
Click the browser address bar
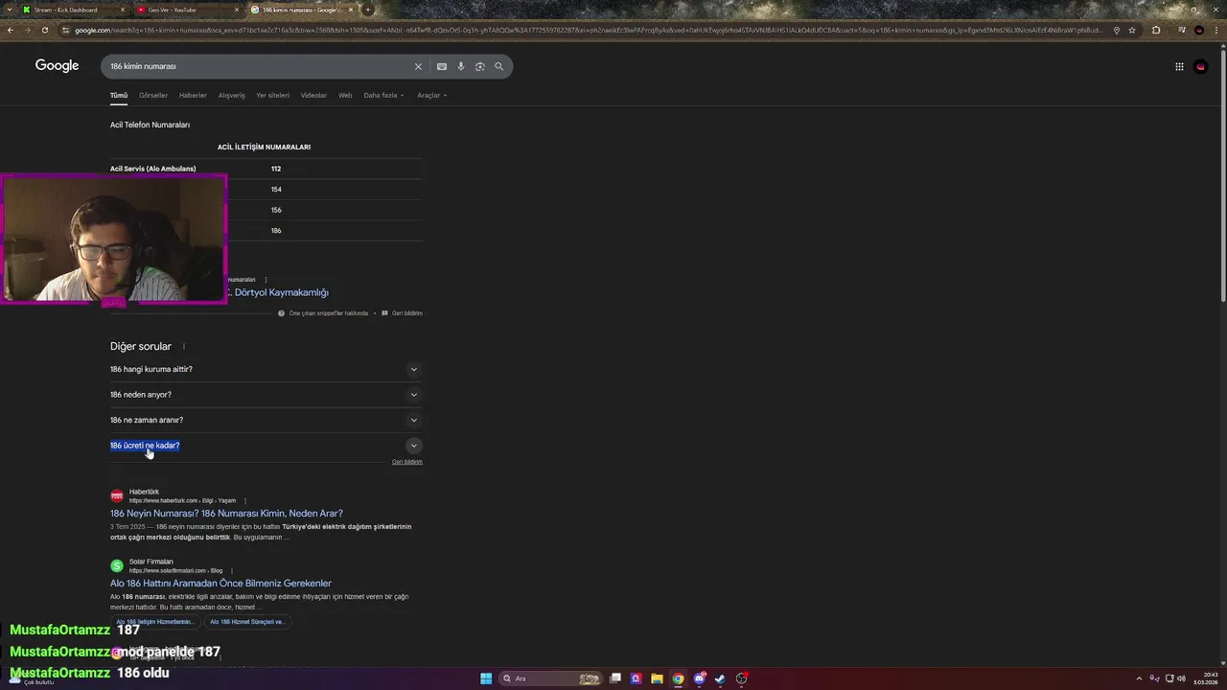pyautogui.click(x=585, y=30)
